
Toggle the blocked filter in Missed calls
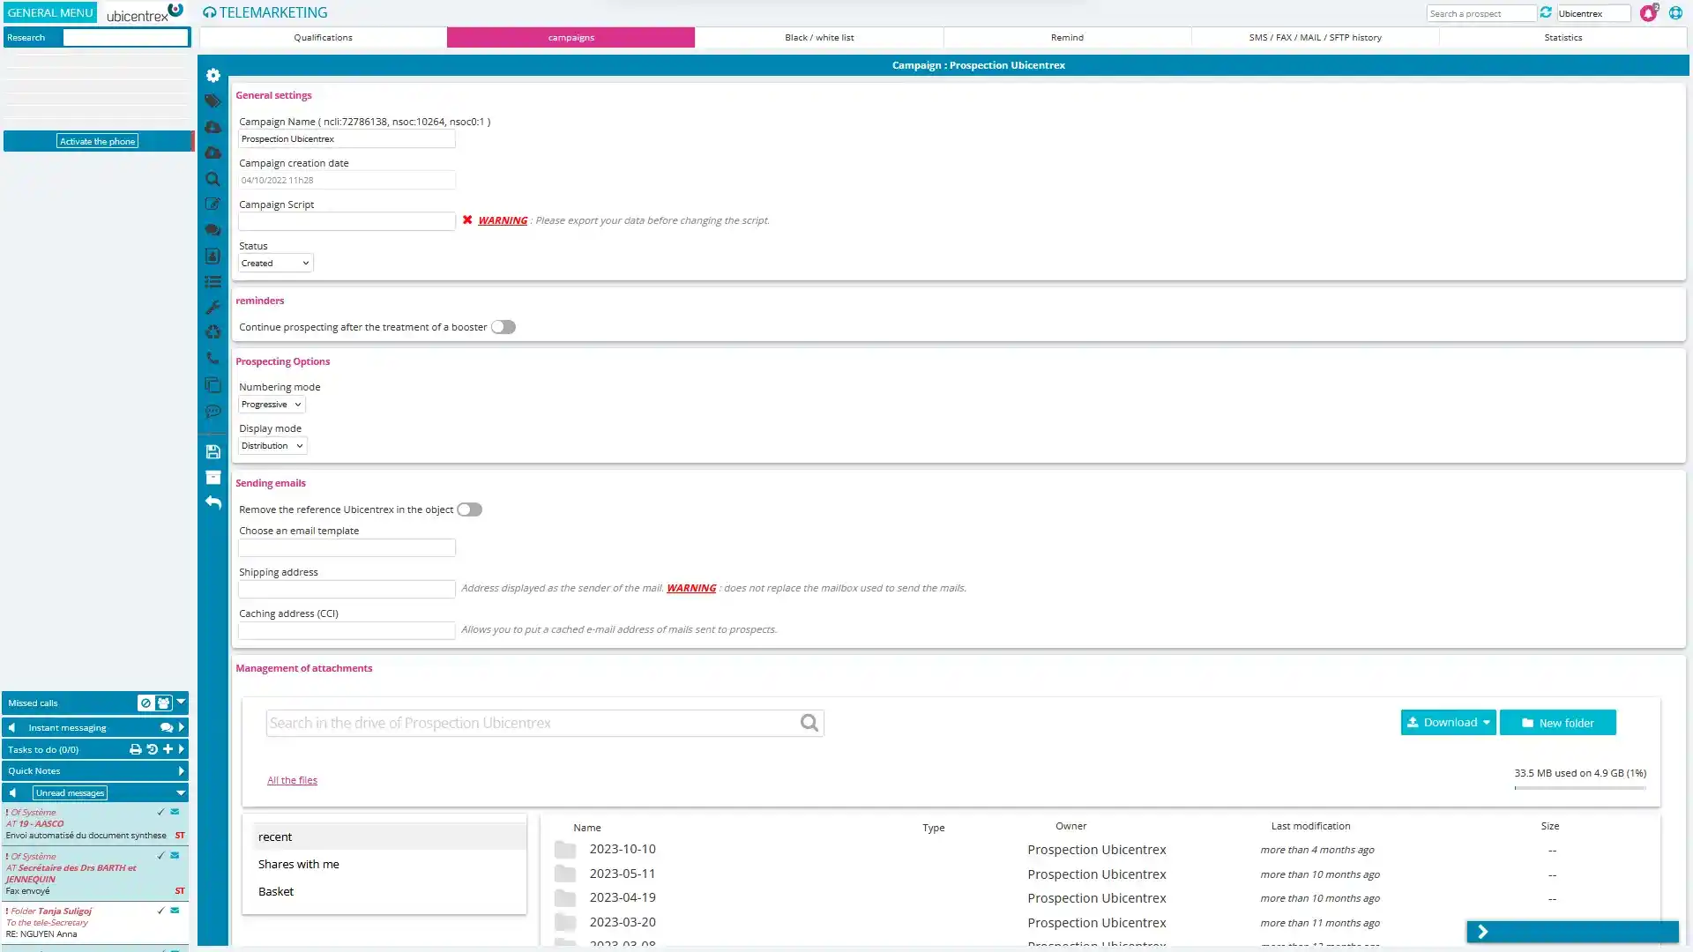pos(145,703)
